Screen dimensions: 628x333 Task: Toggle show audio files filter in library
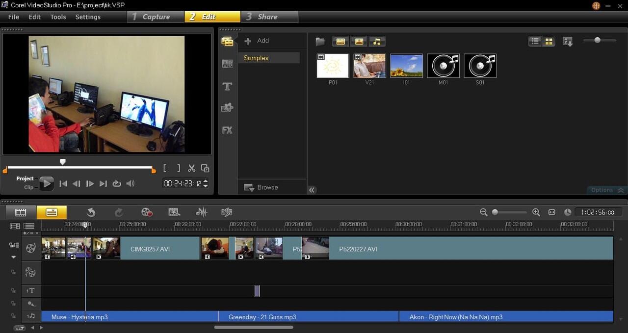coord(376,42)
